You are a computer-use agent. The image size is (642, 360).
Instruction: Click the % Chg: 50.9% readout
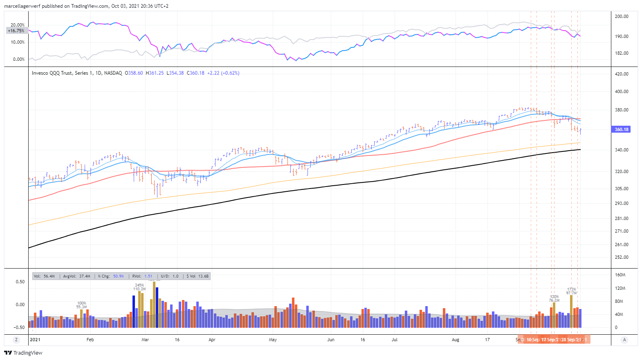click(111, 276)
